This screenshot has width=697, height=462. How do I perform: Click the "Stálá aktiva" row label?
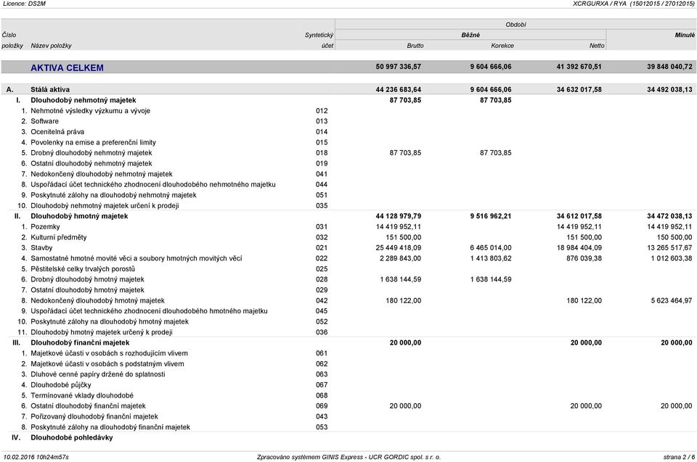coord(50,90)
